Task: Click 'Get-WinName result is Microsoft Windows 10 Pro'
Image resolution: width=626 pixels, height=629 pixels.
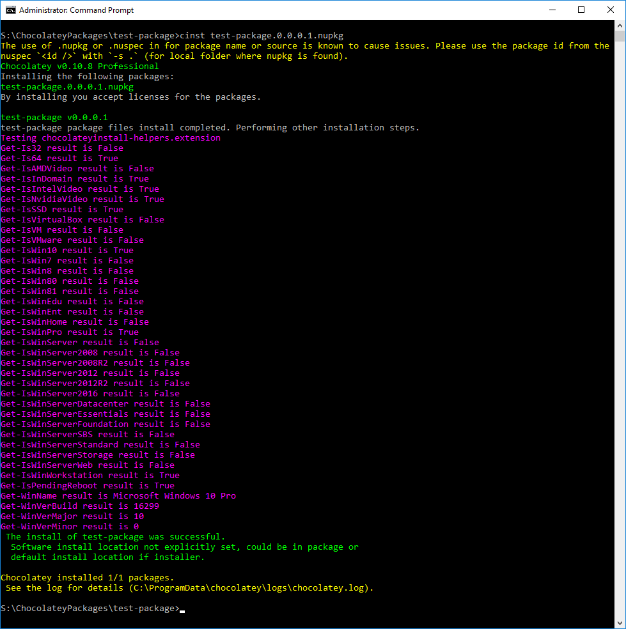Action: [x=118, y=496]
